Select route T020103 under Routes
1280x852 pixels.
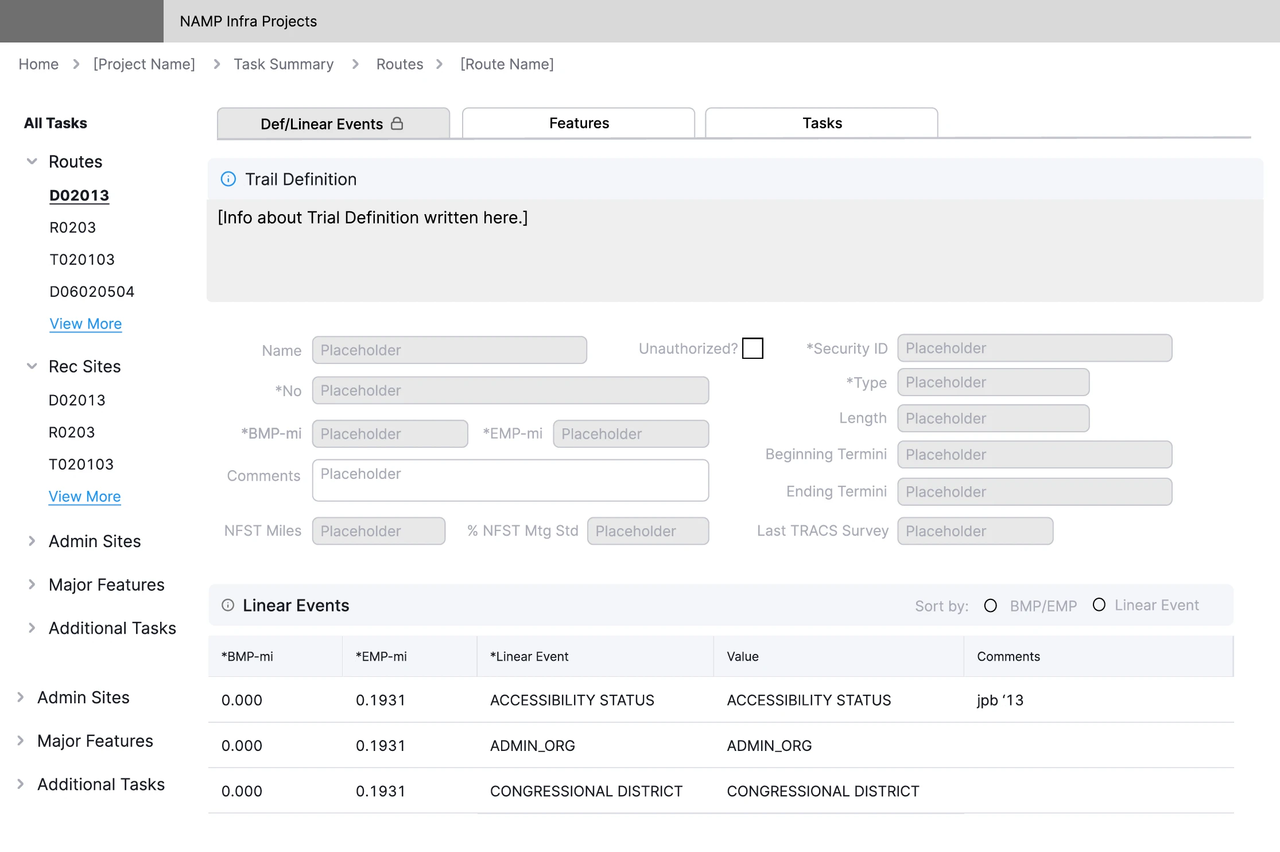[x=82, y=260]
